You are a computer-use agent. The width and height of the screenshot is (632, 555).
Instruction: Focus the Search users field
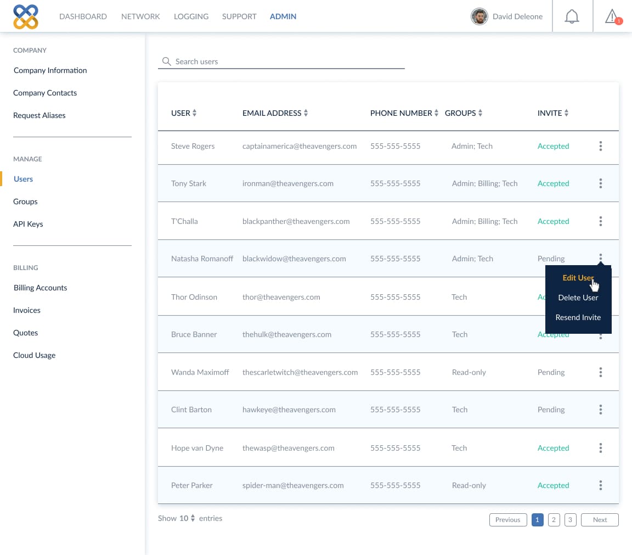coord(281,61)
